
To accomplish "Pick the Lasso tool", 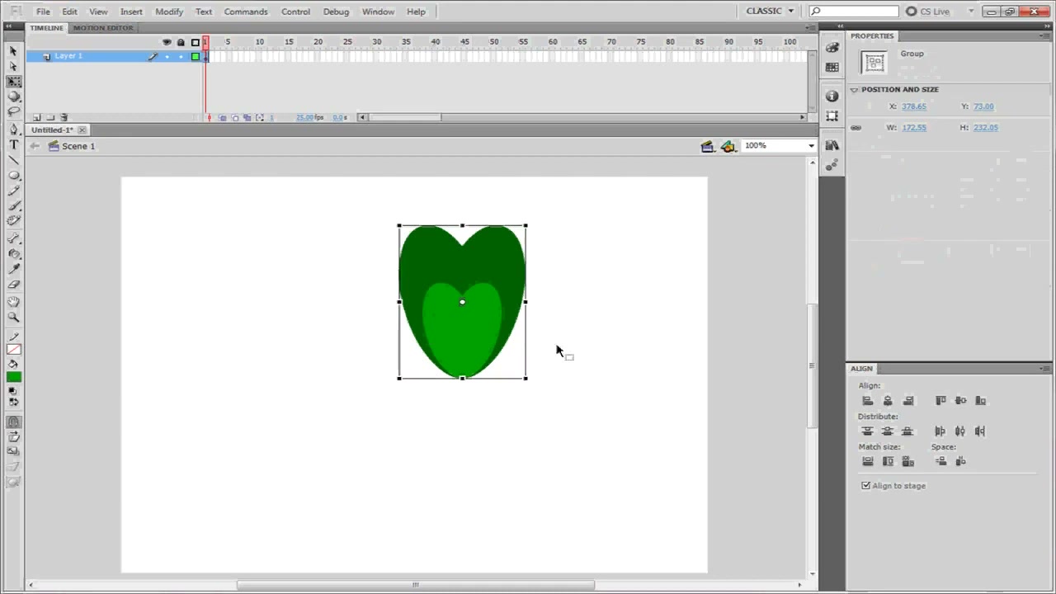I will click(13, 111).
